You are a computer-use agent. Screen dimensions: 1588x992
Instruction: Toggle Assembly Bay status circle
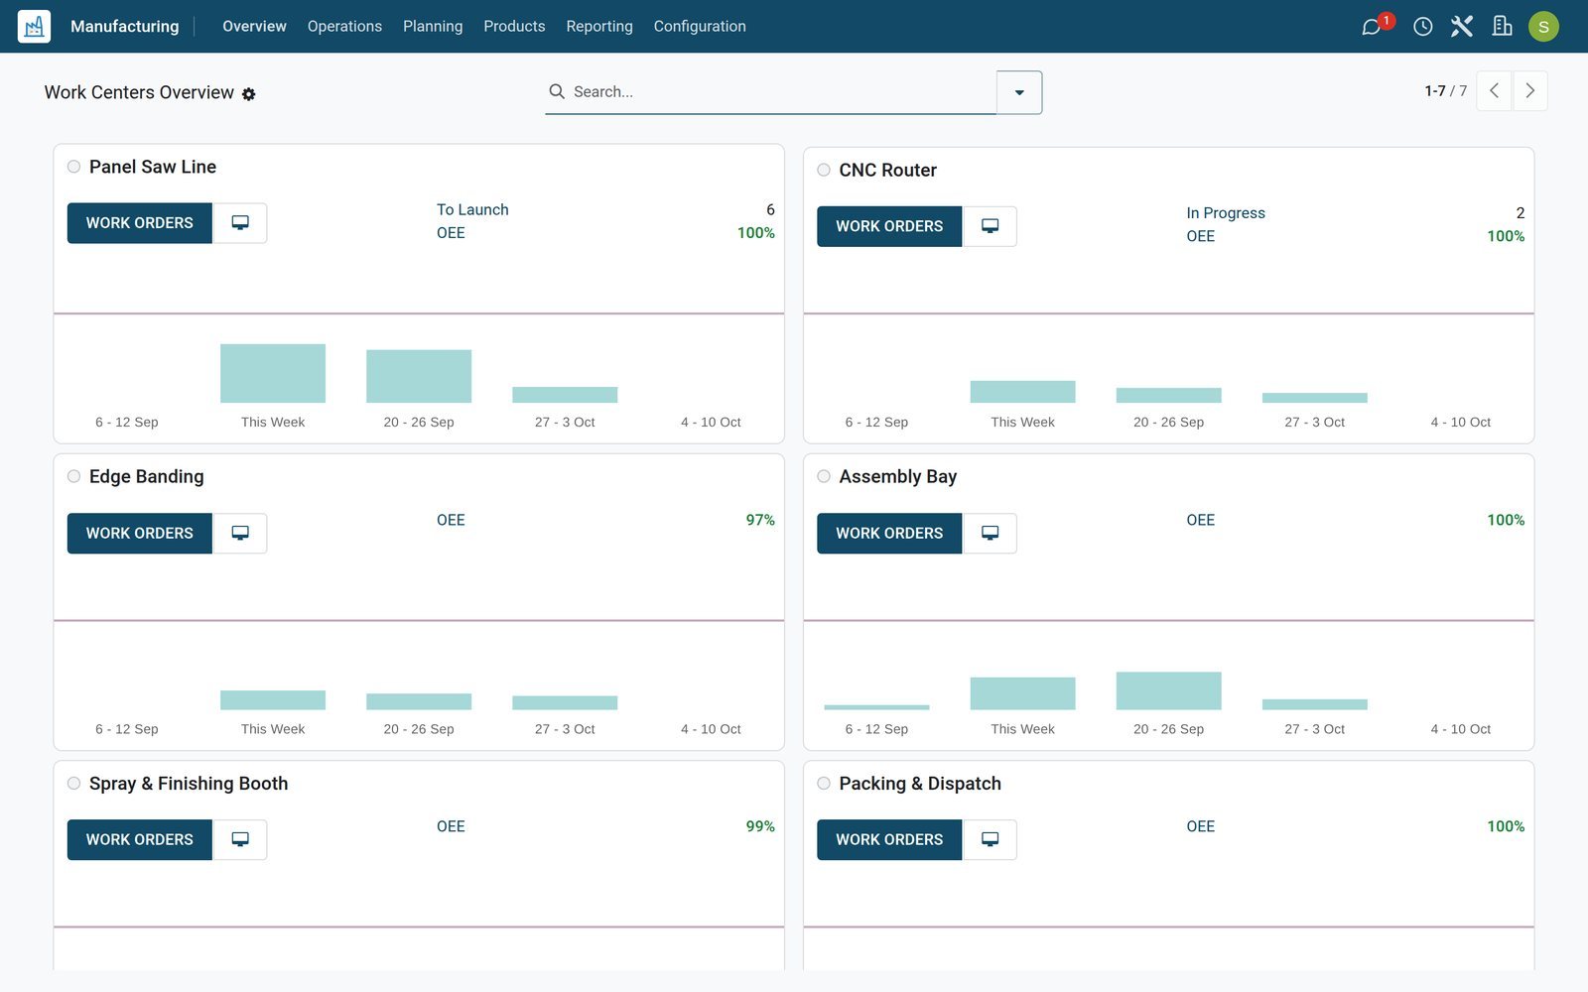[824, 476]
